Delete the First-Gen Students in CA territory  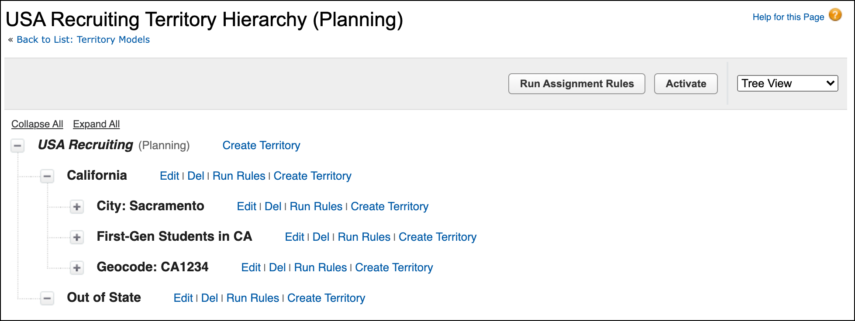click(x=321, y=237)
